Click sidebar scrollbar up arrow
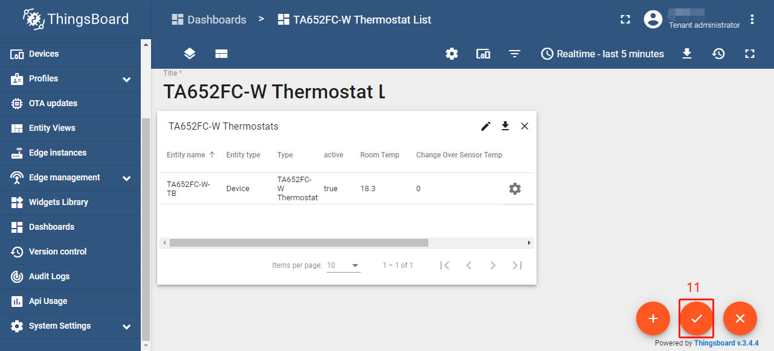The height and width of the screenshot is (351, 774). pos(145,44)
